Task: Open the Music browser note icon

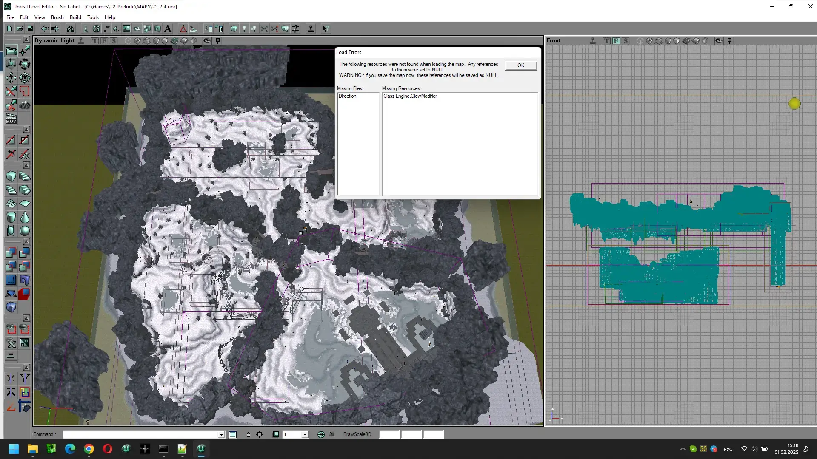Action: pos(106,29)
